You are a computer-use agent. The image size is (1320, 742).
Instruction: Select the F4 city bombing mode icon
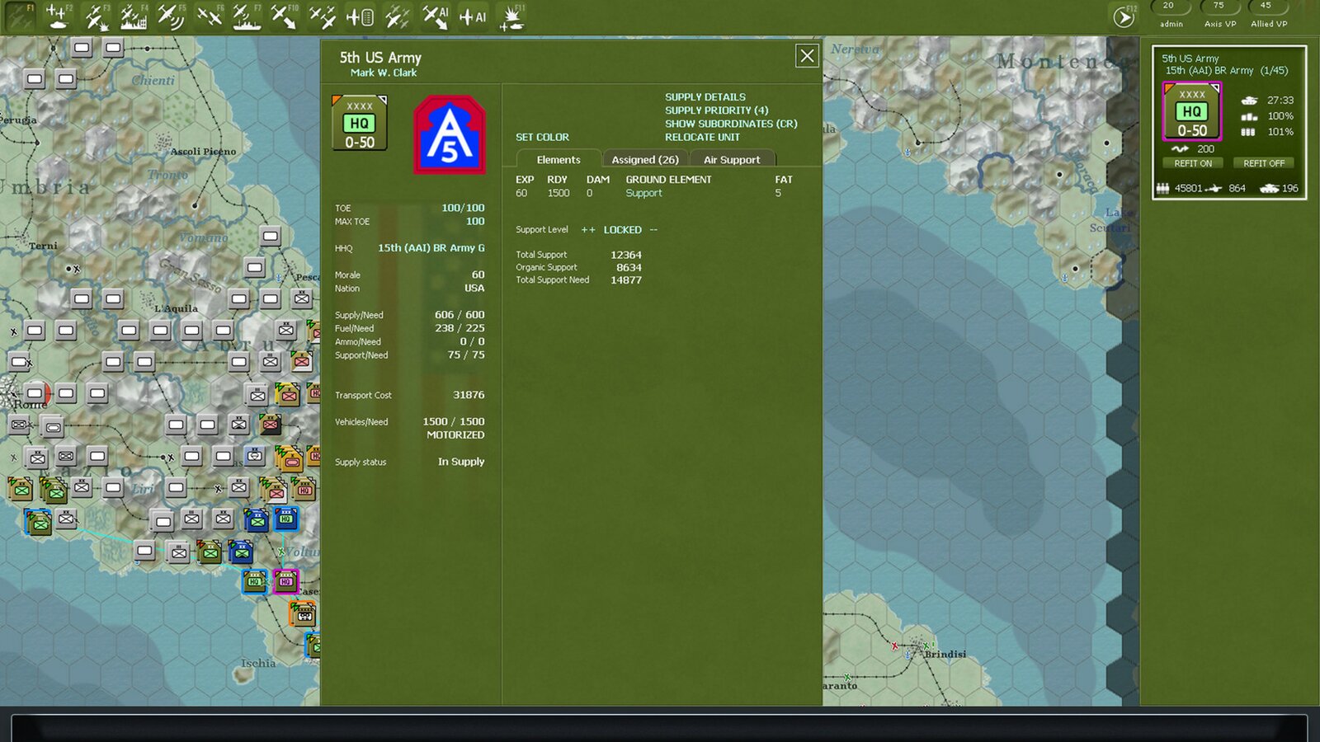tap(133, 16)
